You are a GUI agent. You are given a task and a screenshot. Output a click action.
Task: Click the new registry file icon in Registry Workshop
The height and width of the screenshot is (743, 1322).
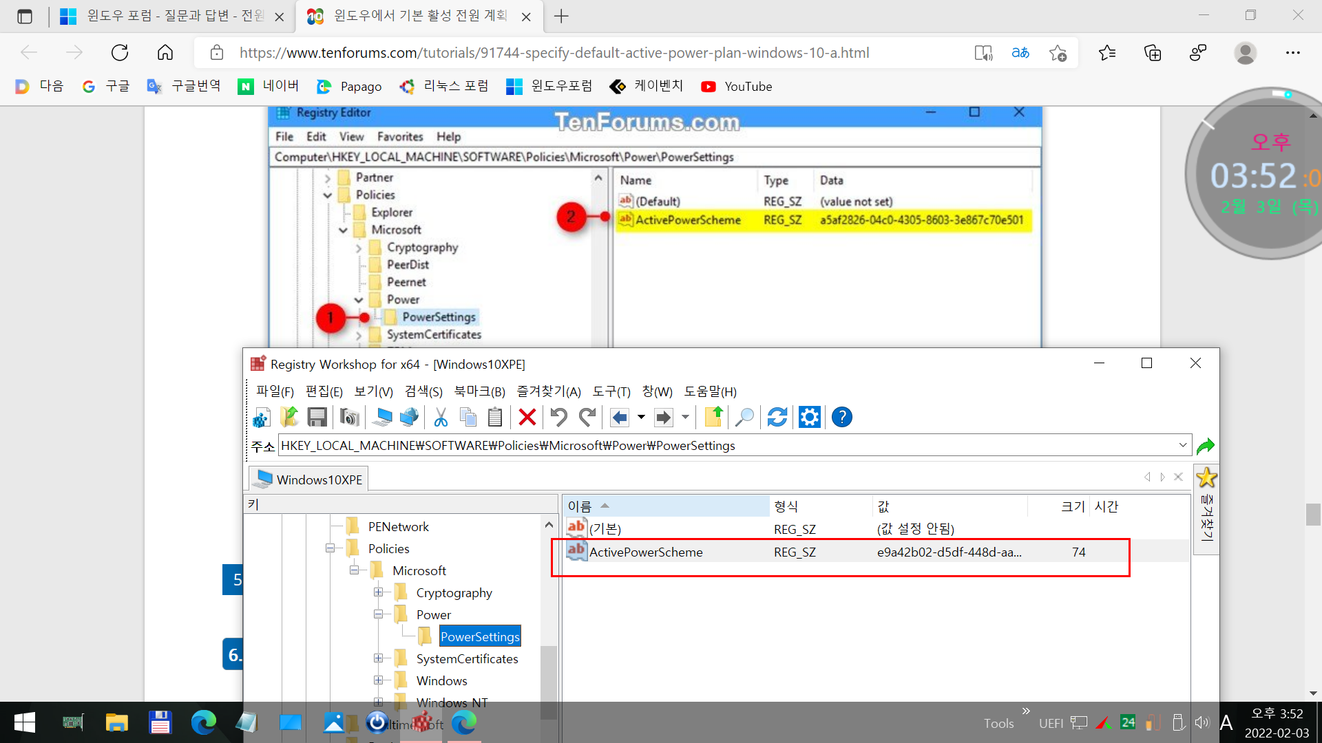[x=261, y=417]
